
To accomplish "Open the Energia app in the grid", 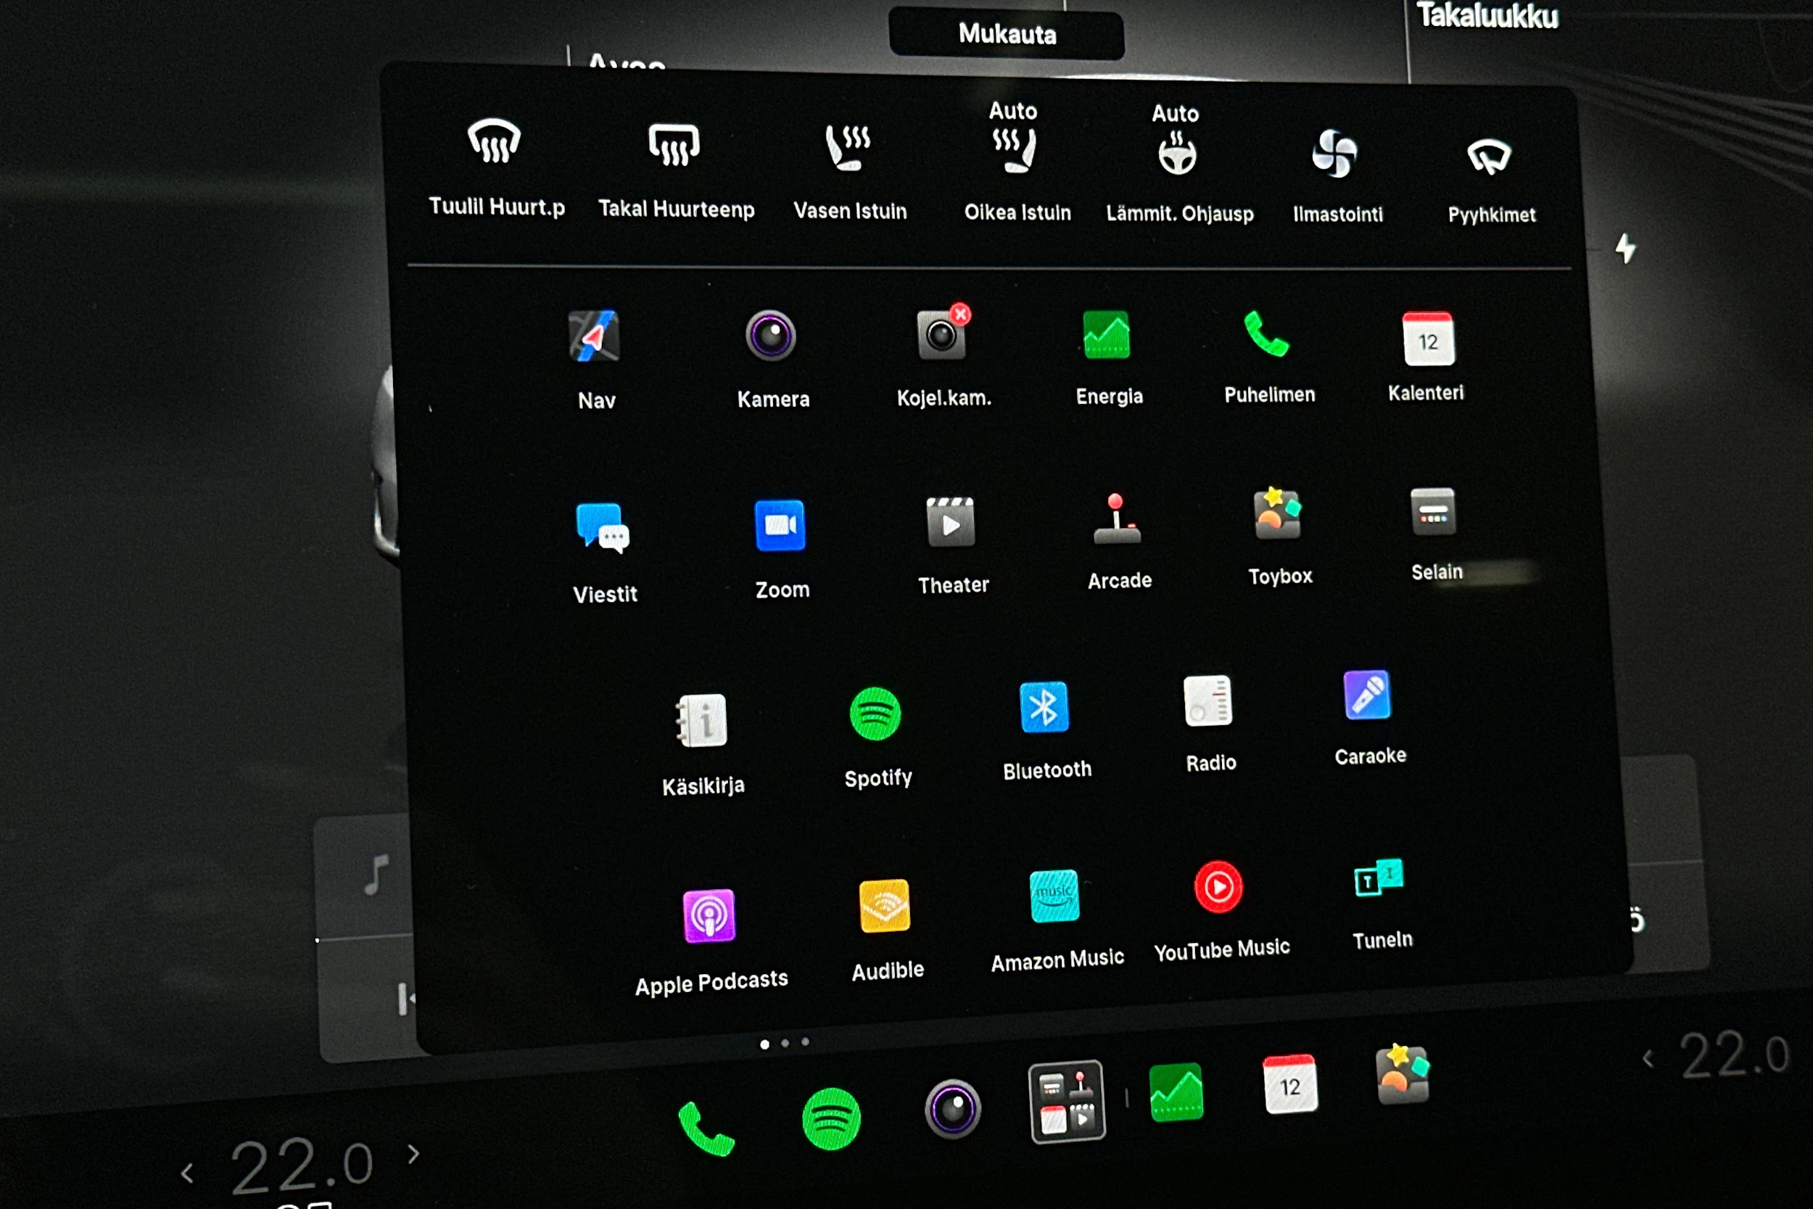I will pyautogui.click(x=1106, y=334).
